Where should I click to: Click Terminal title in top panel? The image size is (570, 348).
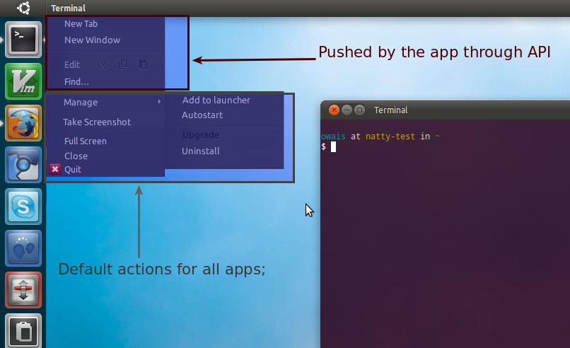coord(68,8)
